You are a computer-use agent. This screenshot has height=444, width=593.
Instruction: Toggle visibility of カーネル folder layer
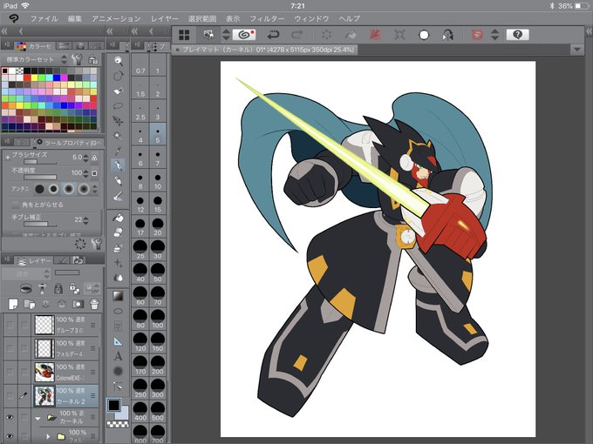10,417
